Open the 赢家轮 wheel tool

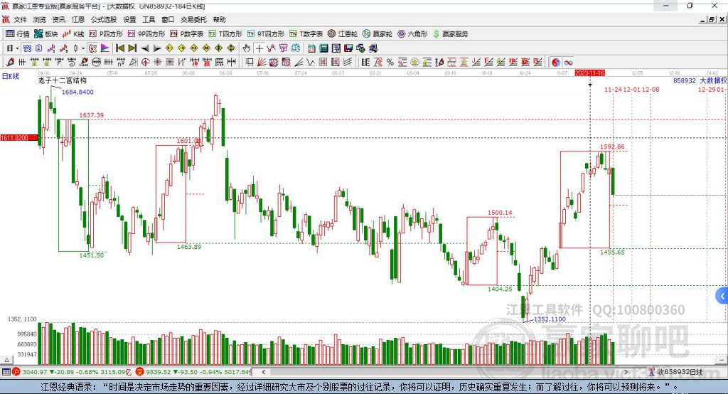pos(378,34)
